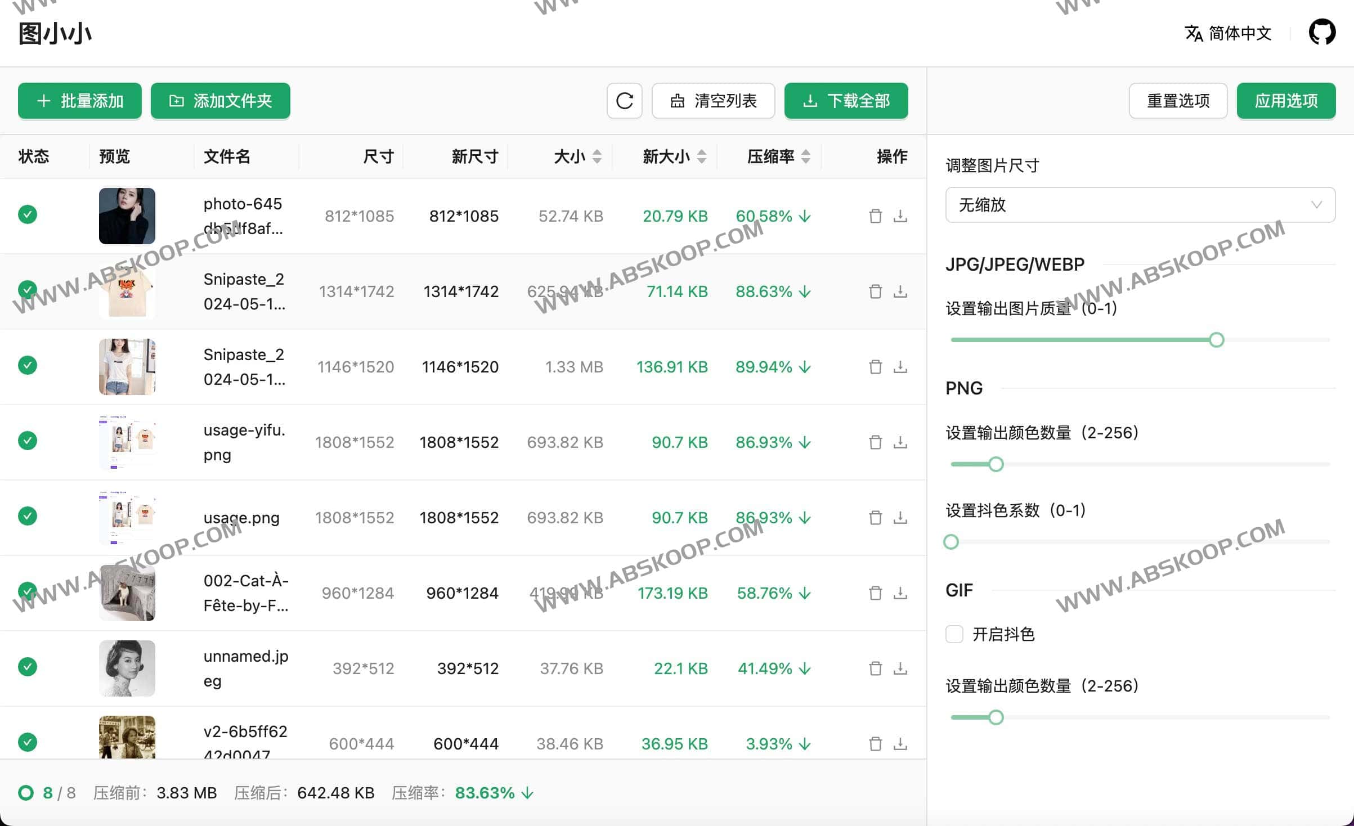Sort by 压缩率 column arrows
This screenshot has width=1354, height=826.
[805, 156]
